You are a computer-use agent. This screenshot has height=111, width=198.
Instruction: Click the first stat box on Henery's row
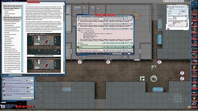pyautogui.click(x=104, y=43)
